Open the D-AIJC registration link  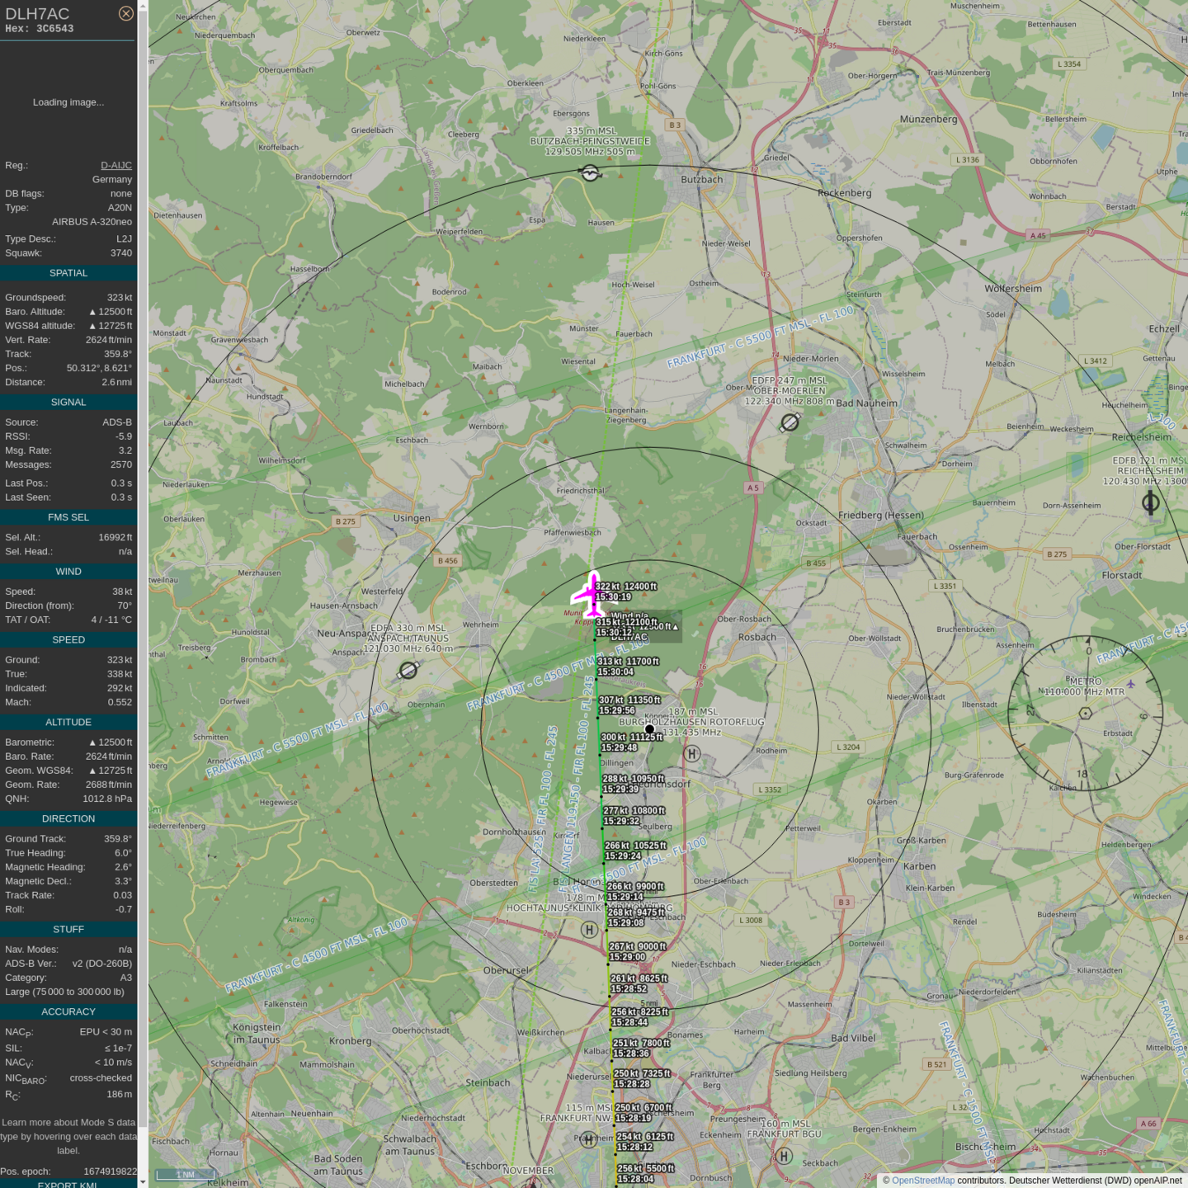(x=115, y=165)
